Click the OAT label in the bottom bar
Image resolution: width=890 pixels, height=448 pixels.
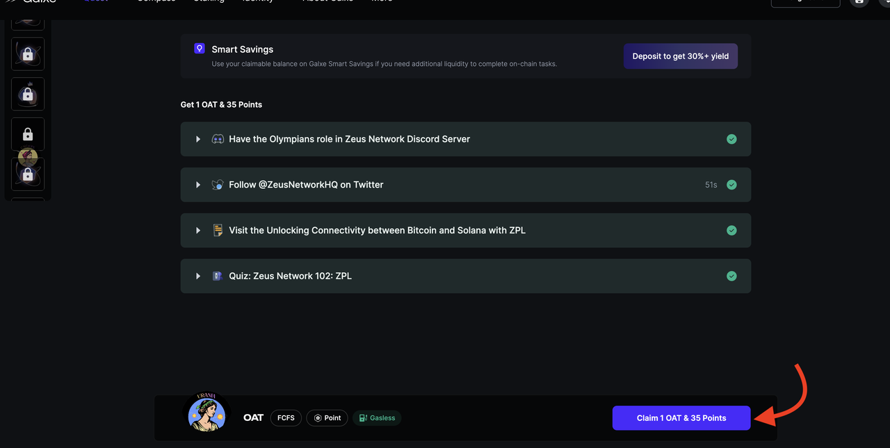point(253,417)
